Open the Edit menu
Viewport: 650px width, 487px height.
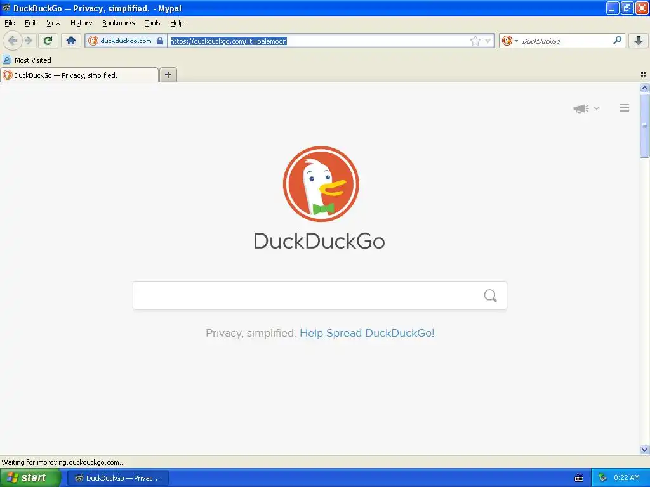tap(30, 23)
